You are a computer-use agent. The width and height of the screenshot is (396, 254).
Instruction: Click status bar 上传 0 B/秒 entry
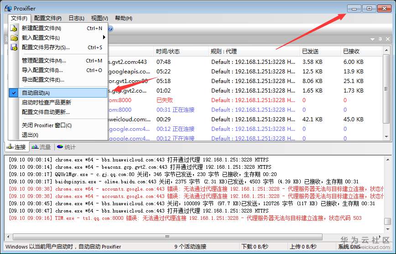click(x=303, y=246)
